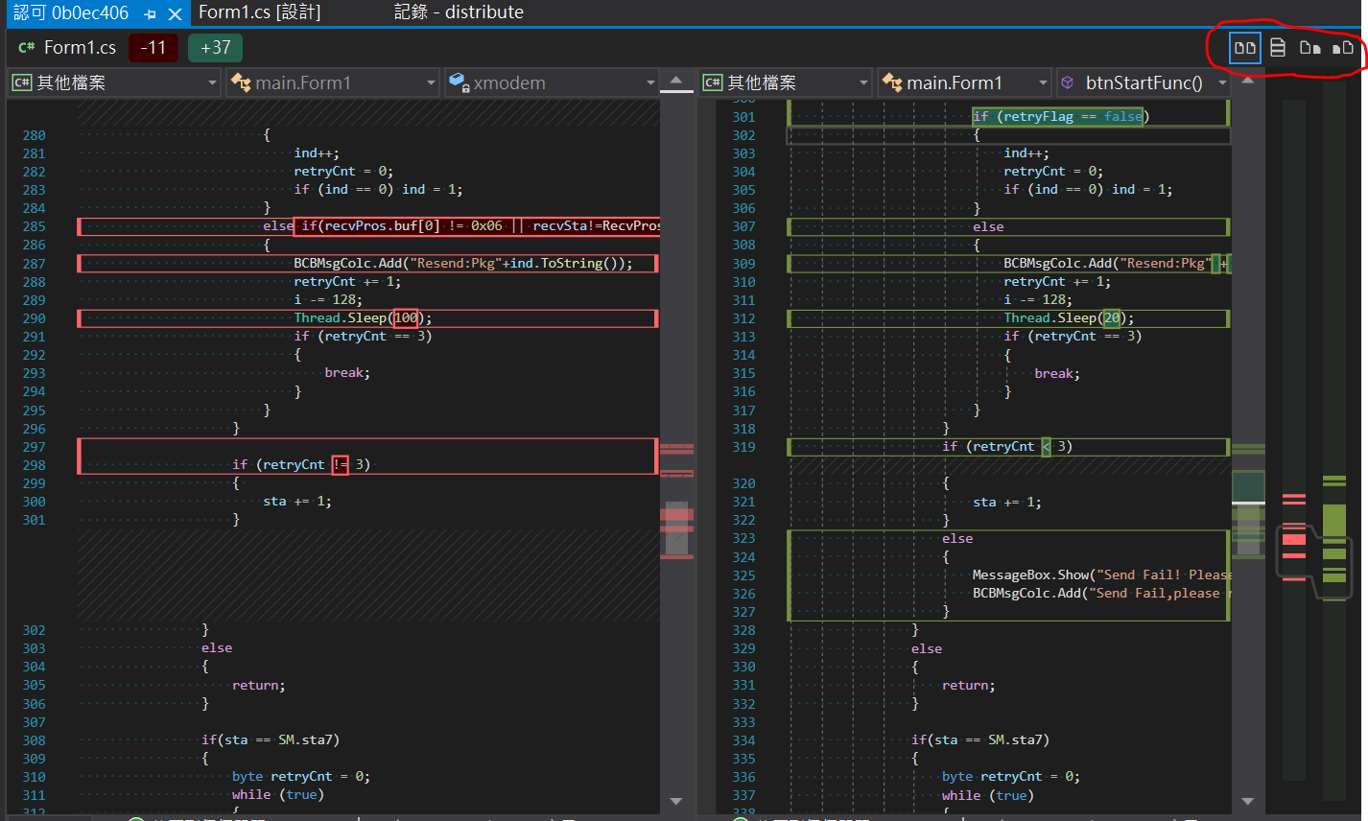1368x821 pixels.
Task: Click the left pane scrollbar thumb
Action: coord(676,528)
